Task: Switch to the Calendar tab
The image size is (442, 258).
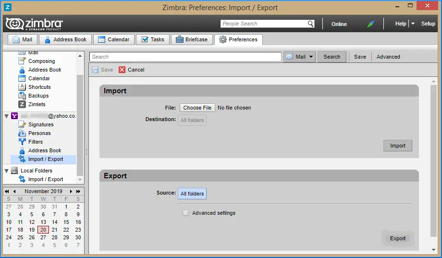Action: click(113, 39)
